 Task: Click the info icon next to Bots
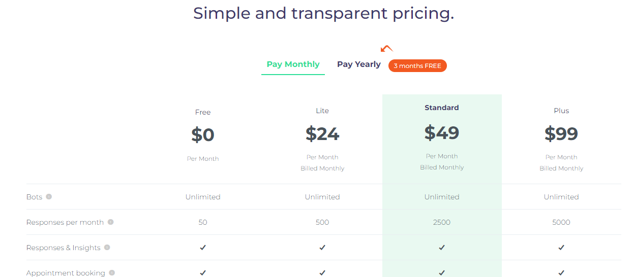(x=49, y=197)
